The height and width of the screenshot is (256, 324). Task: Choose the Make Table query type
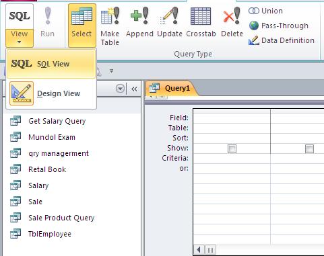click(x=110, y=26)
